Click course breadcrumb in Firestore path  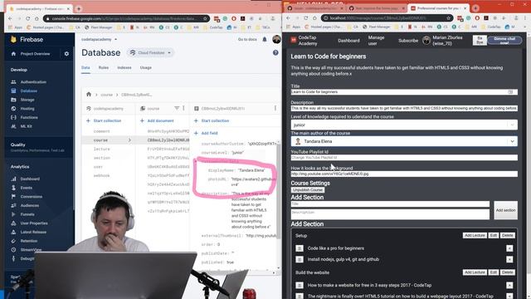click(x=106, y=95)
